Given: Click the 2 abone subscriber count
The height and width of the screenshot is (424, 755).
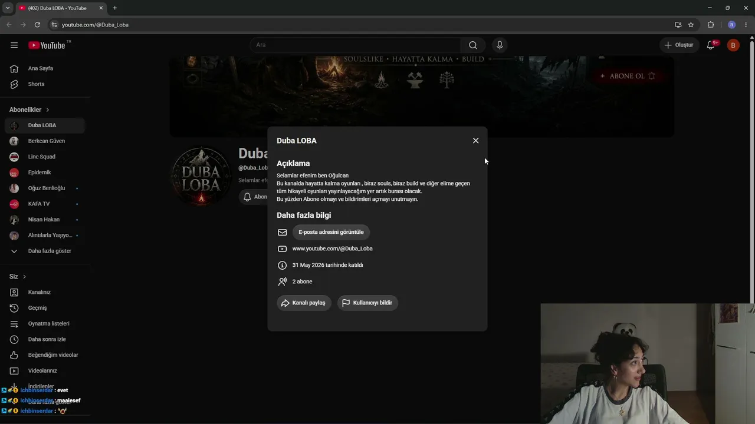Looking at the screenshot, I should [303, 281].
